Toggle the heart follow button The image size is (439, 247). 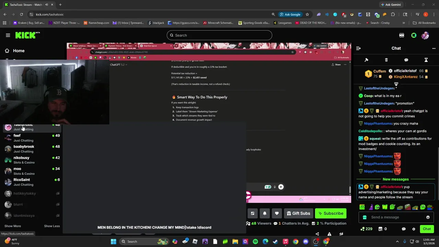[x=277, y=213]
